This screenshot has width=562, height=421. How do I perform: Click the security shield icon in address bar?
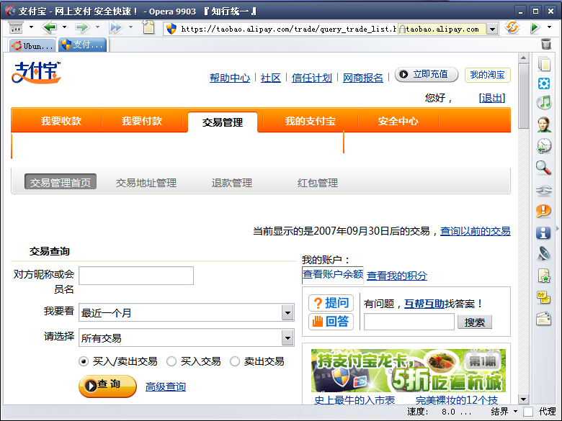point(171,29)
